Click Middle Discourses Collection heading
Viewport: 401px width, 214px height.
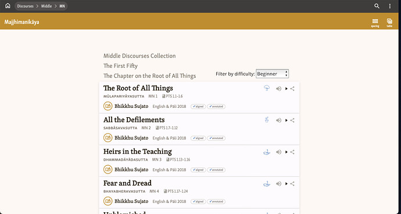139,56
